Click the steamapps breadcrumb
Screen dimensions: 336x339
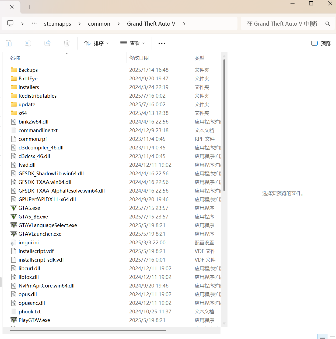tap(58, 24)
